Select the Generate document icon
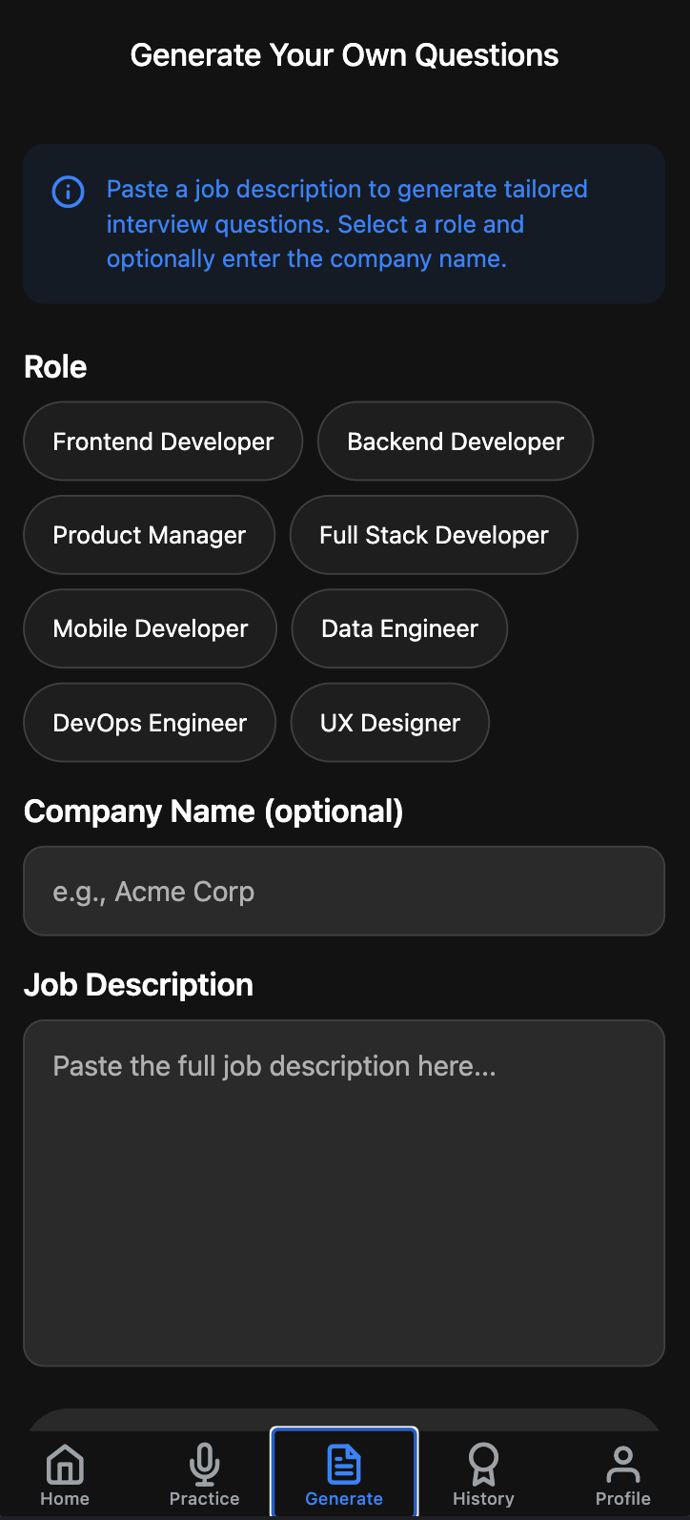 coord(344,1463)
